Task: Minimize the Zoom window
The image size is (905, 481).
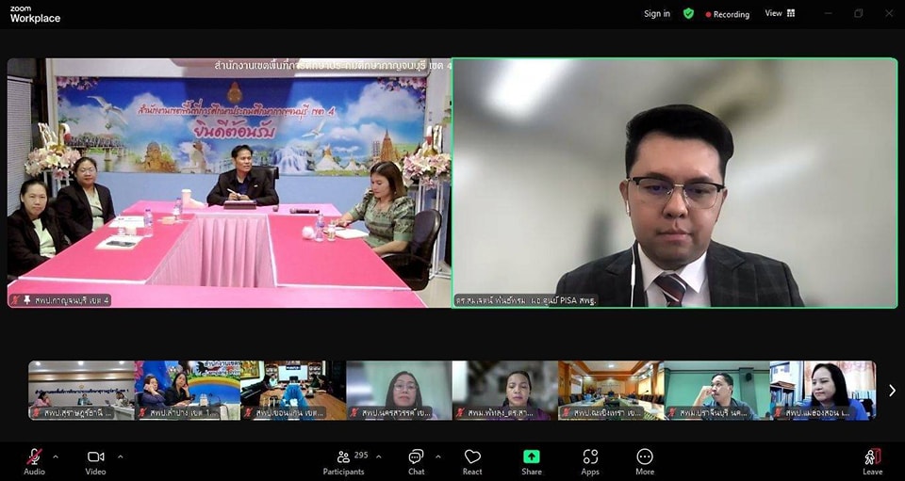Action: [829, 13]
